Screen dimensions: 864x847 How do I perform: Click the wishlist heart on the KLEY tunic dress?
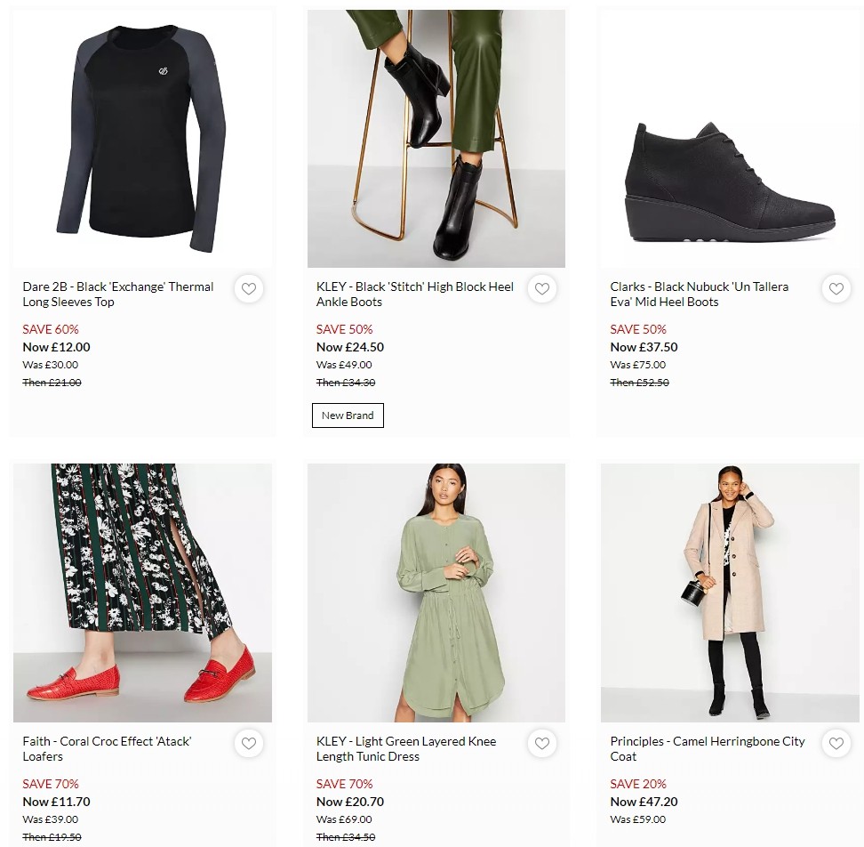(542, 743)
